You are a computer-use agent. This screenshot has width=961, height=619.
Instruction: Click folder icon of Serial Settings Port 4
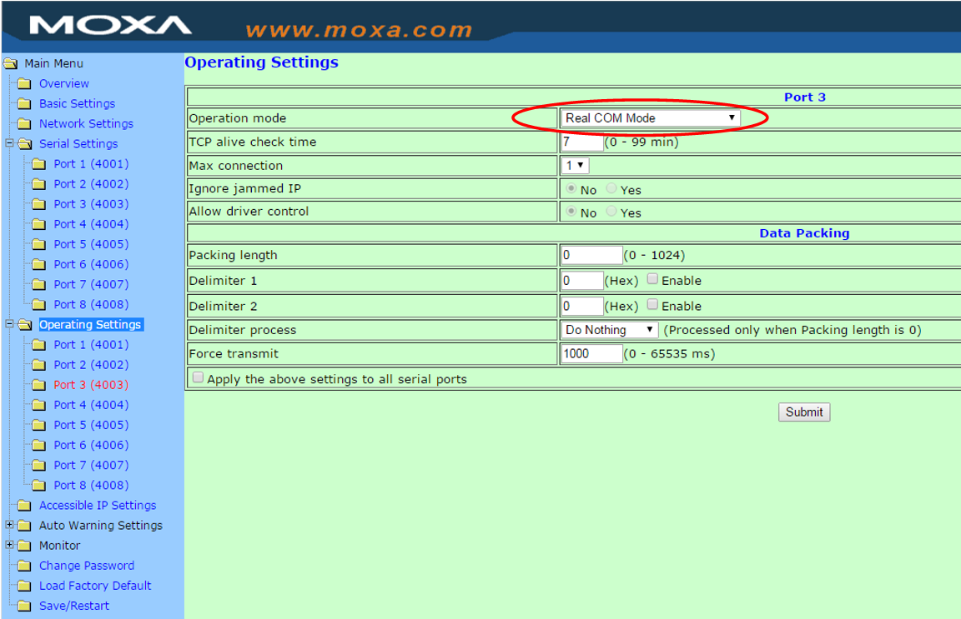(x=38, y=224)
